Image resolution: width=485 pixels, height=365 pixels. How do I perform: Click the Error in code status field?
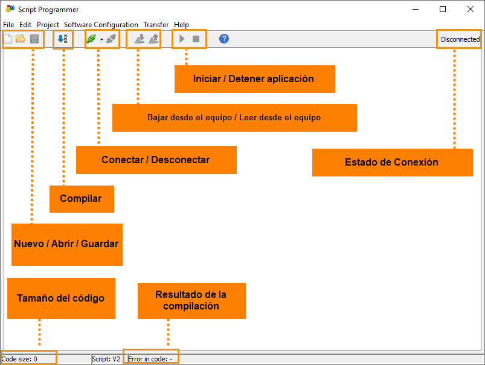[150, 358]
